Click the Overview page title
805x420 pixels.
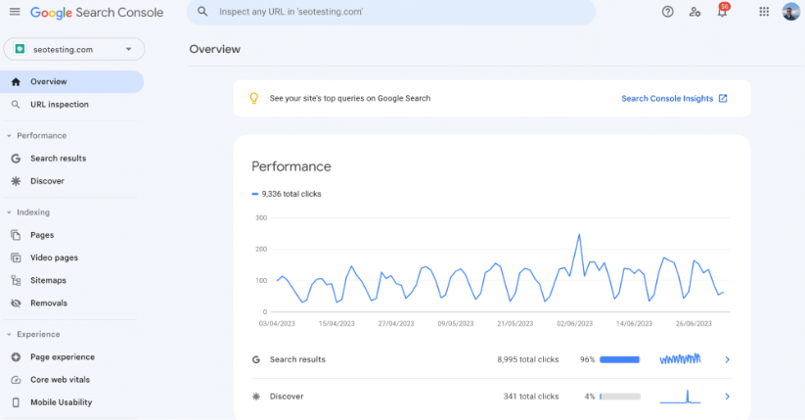(x=214, y=49)
